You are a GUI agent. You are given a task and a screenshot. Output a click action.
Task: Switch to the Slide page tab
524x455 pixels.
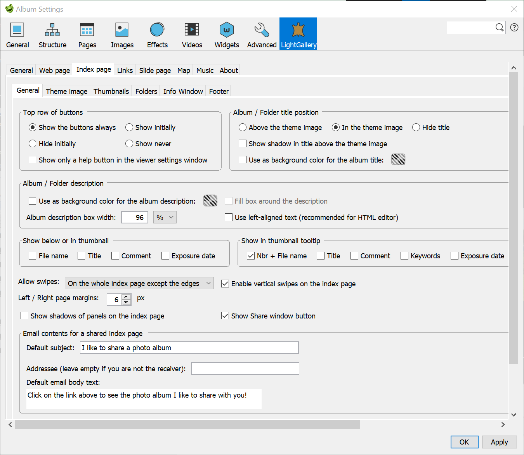coord(154,70)
